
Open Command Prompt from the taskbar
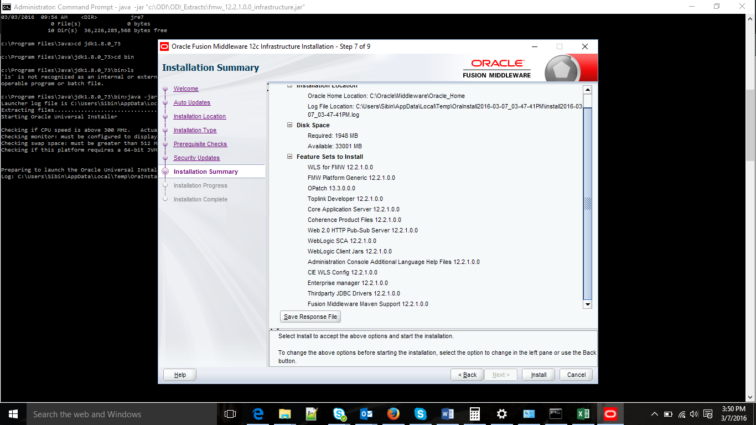pyautogui.click(x=556, y=413)
